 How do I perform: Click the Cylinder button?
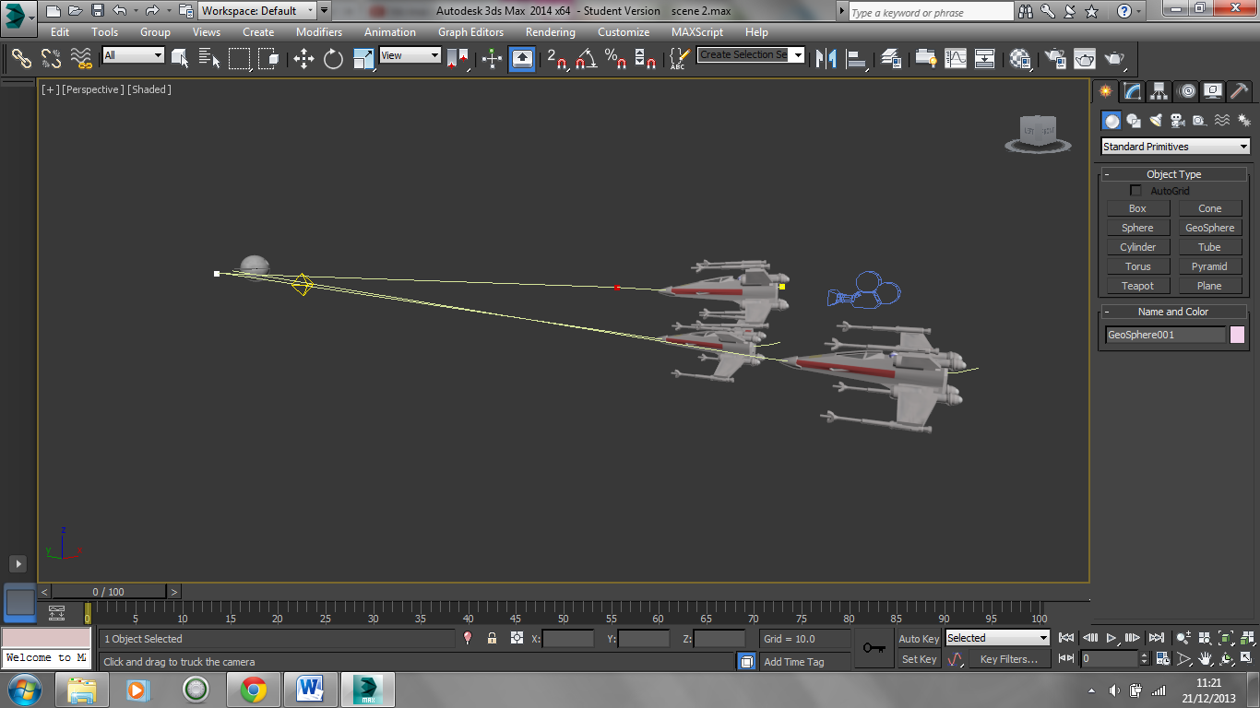click(1137, 247)
